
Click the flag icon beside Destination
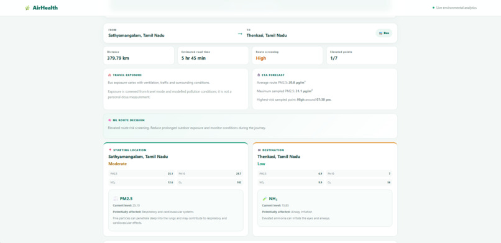[259, 150]
